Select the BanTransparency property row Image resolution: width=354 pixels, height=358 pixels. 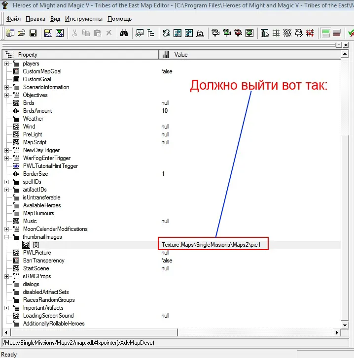tap(172, 260)
